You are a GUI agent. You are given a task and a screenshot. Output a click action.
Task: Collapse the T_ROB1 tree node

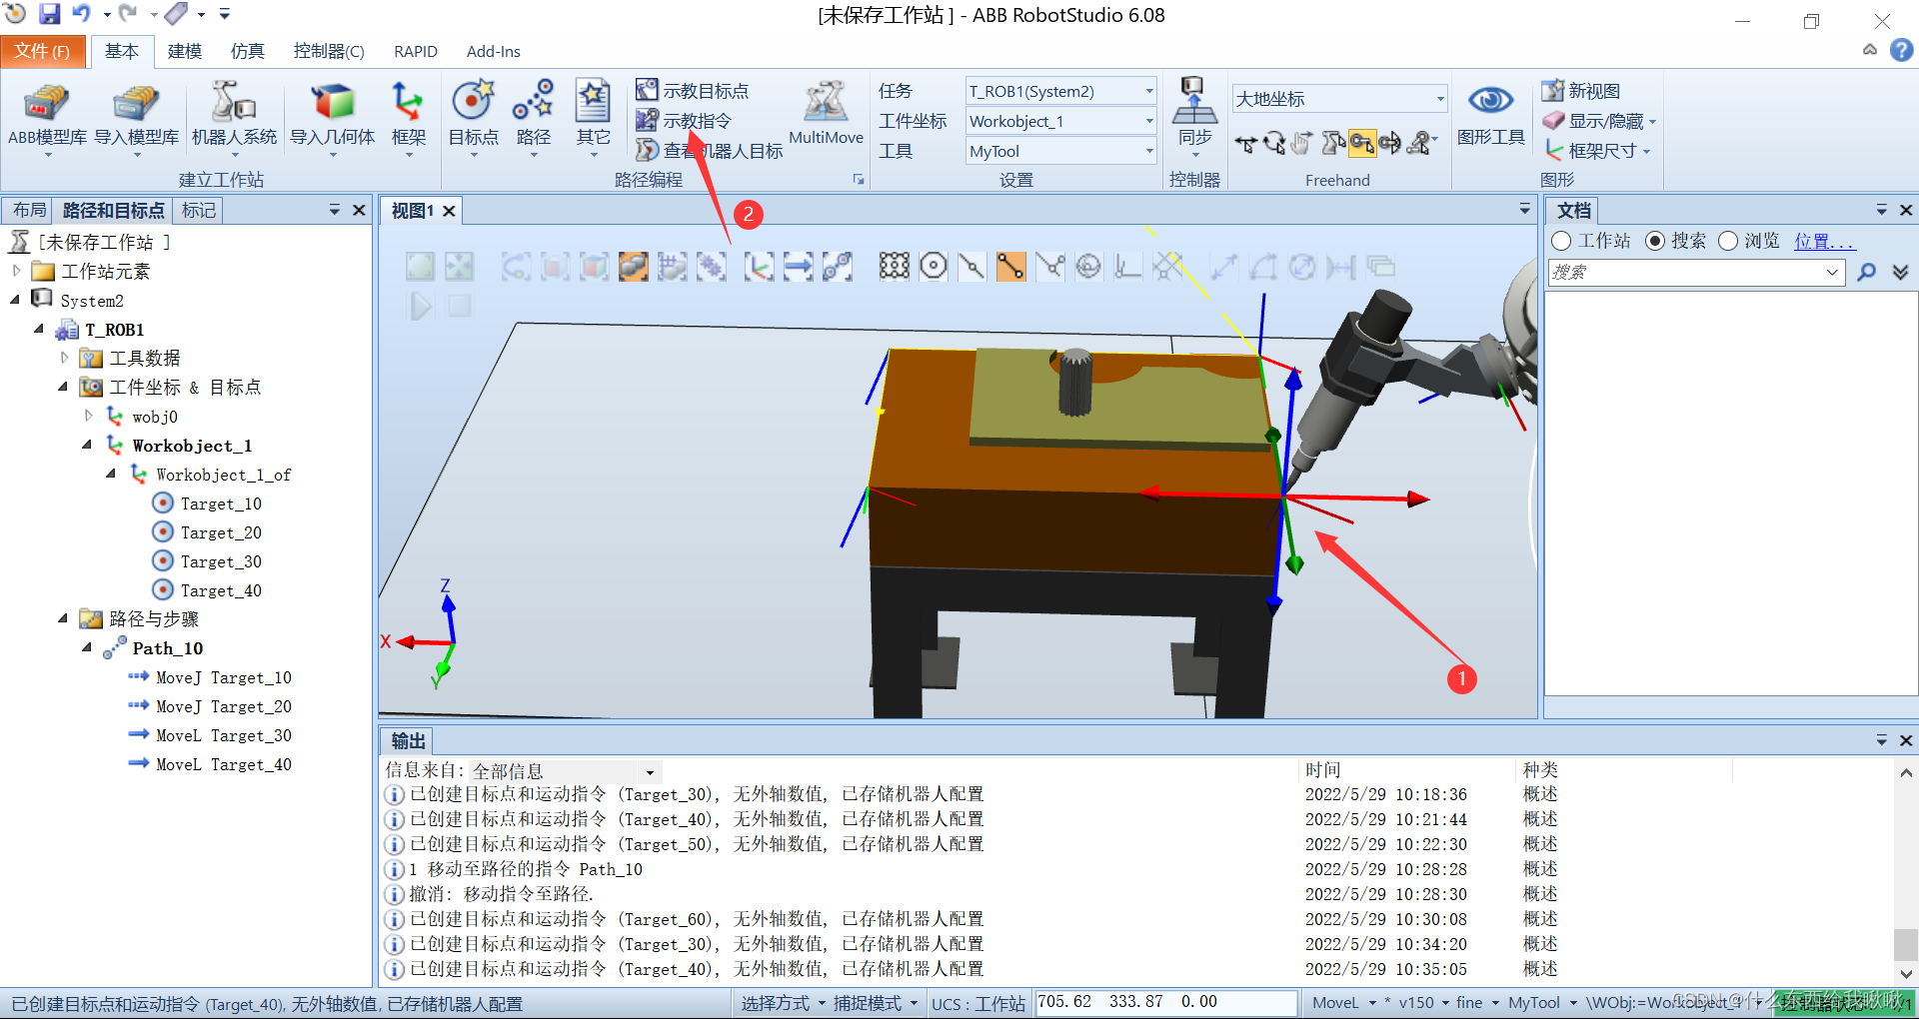coord(39,329)
